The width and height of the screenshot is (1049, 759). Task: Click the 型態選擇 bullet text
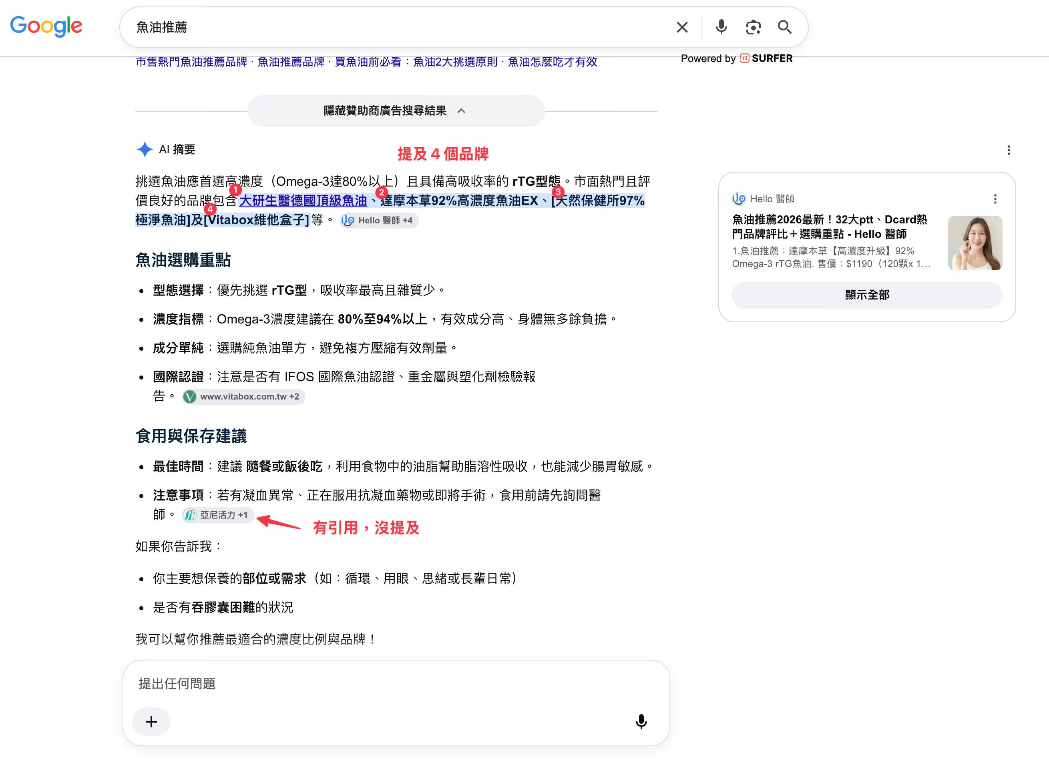pos(299,291)
